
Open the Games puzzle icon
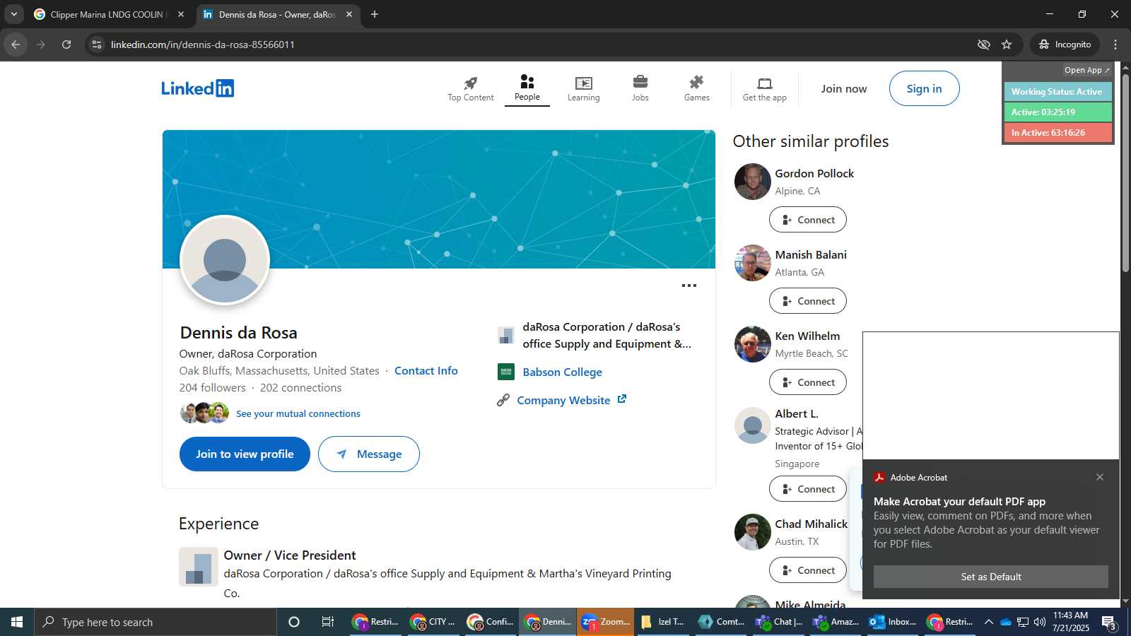697,82
